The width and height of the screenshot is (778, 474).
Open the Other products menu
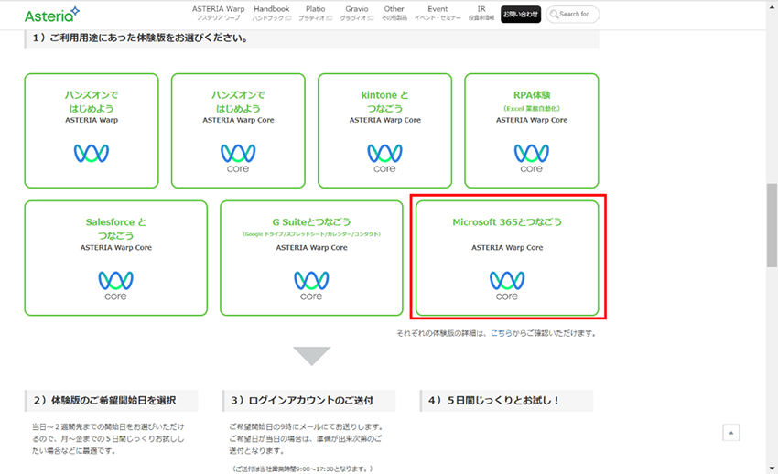(x=394, y=13)
